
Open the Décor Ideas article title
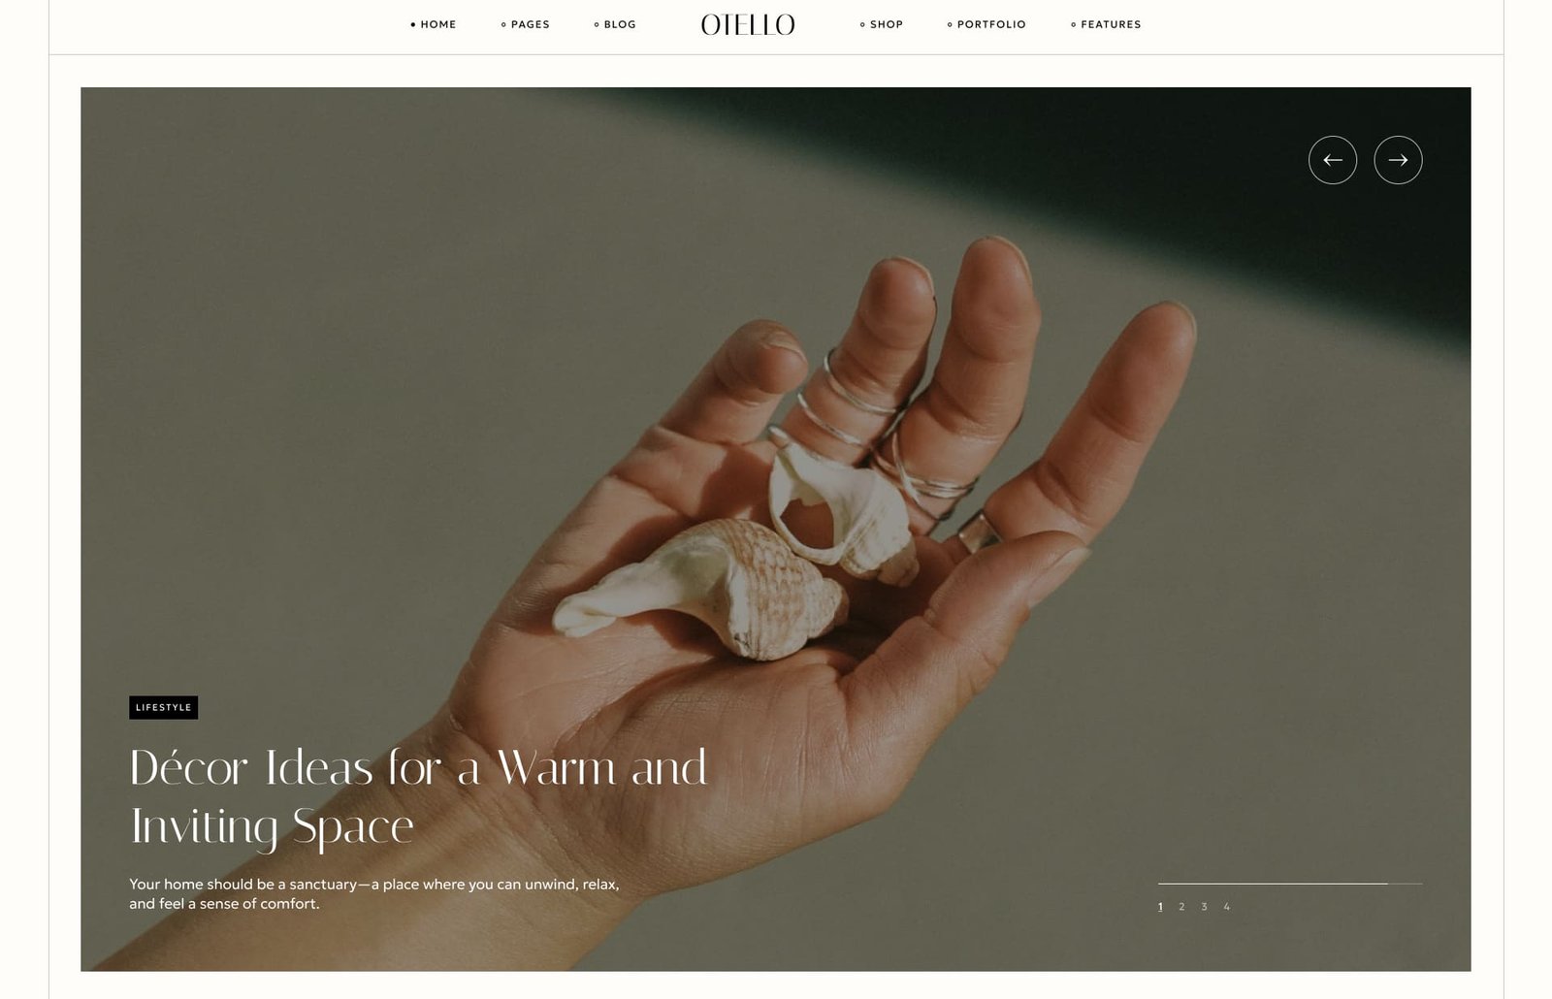[x=418, y=797]
